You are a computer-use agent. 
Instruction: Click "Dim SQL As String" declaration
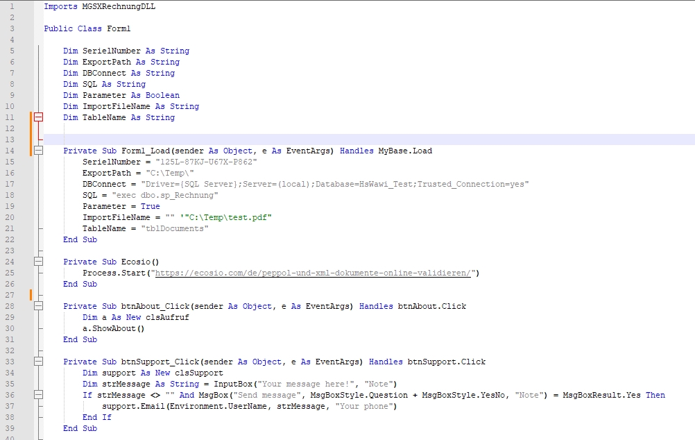[x=104, y=84]
